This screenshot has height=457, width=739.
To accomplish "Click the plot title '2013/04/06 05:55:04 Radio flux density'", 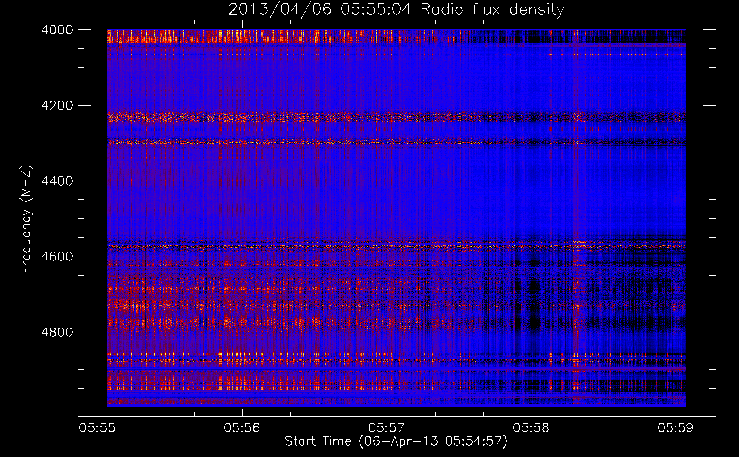I will (x=396, y=10).
